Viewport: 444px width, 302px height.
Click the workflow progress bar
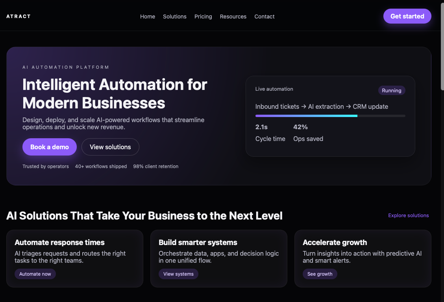[x=330, y=115]
